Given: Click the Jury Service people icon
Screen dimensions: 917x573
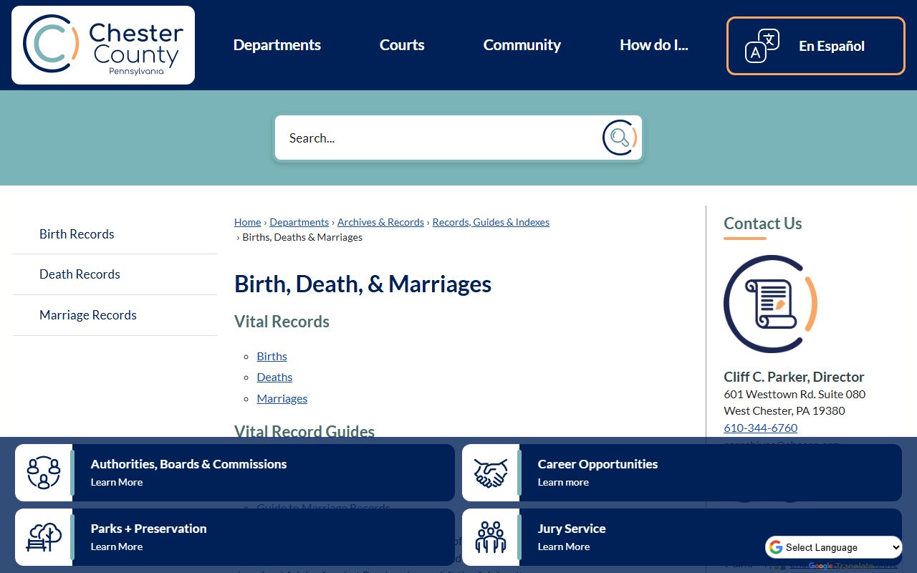Looking at the screenshot, I should pos(491,537).
